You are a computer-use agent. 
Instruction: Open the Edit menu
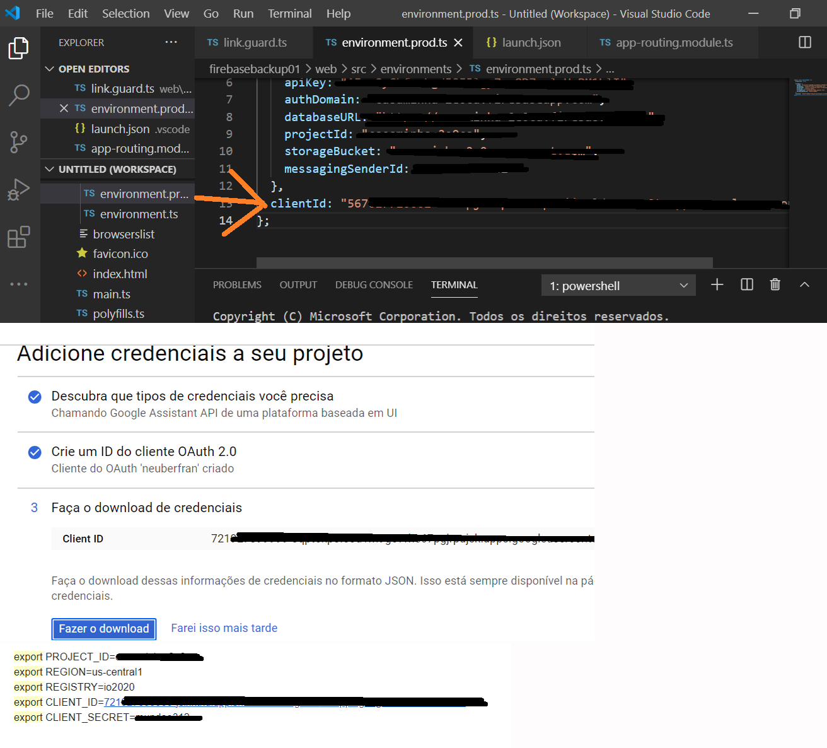(x=78, y=13)
